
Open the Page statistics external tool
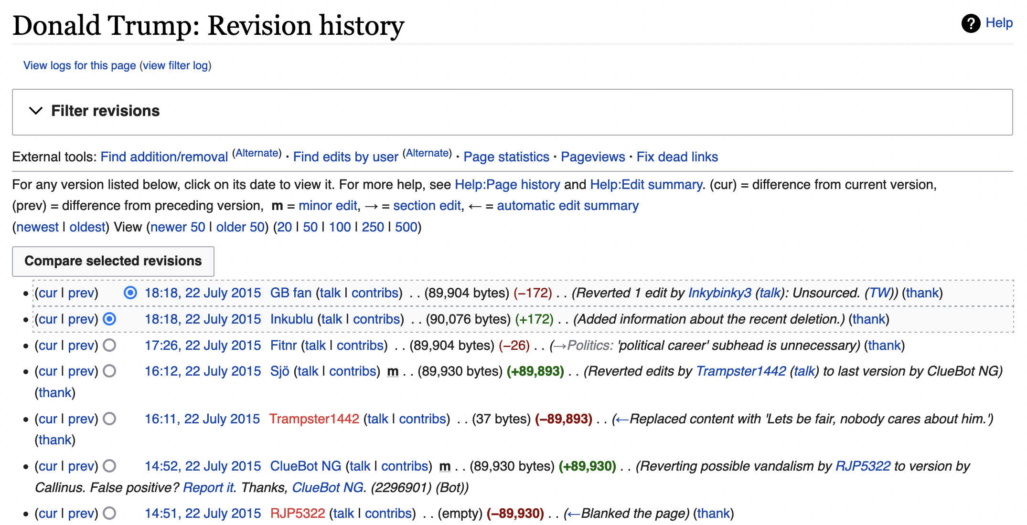click(506, 157)
